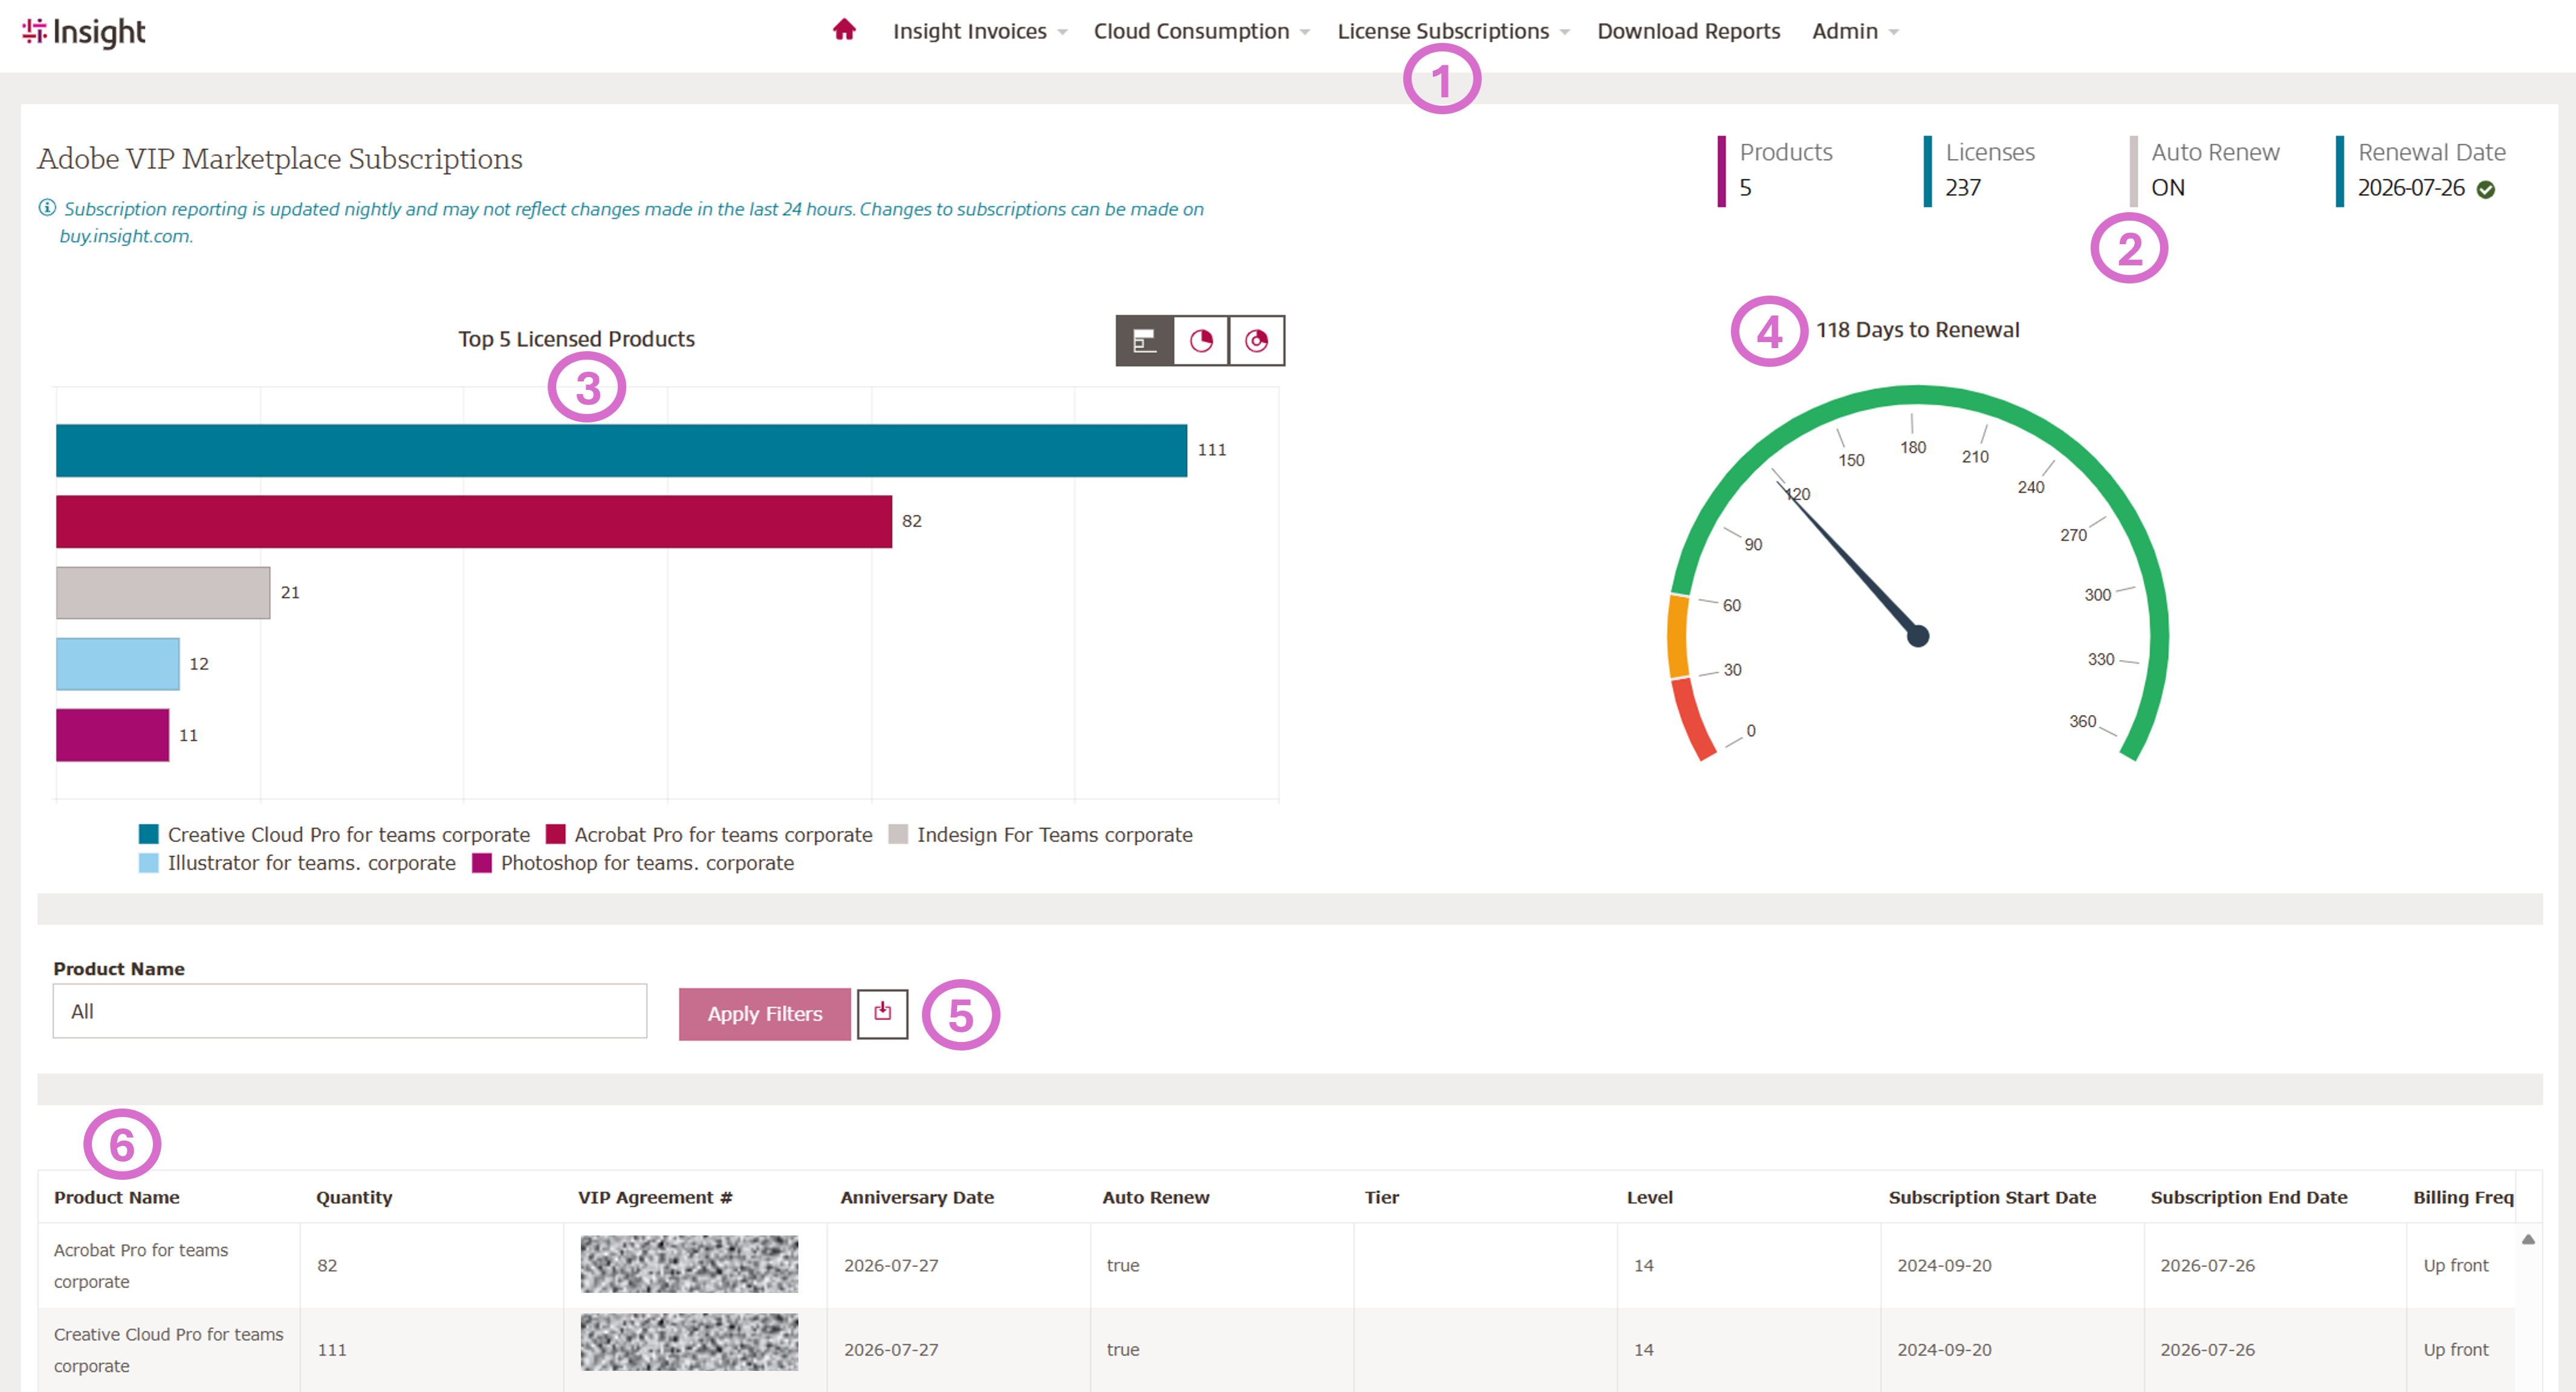Open the Cloud Consumption menu
This screenshot has height=1392, width=2576.
1201,31
